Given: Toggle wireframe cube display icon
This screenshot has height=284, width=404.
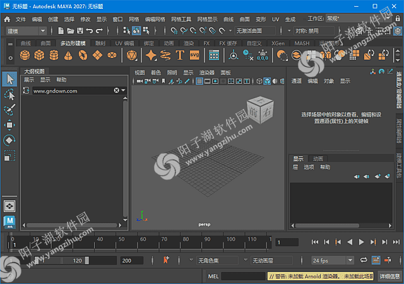Looking at the screenshot, I should [259, 81].
